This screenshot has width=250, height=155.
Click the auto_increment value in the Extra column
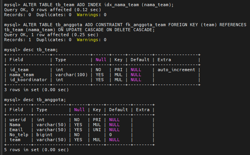click(176, 70)
